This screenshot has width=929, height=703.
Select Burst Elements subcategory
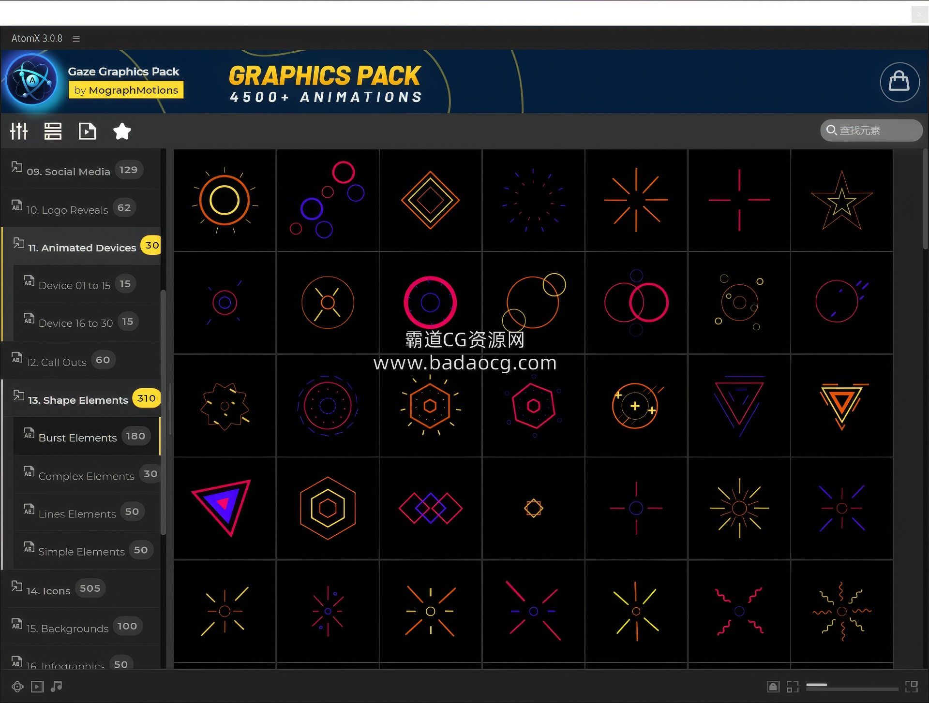[87, 437]
